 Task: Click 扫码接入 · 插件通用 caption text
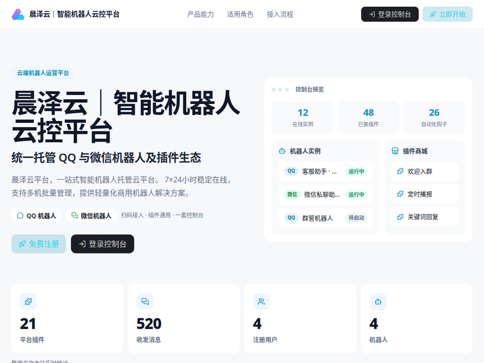click(x=162, y=215)
